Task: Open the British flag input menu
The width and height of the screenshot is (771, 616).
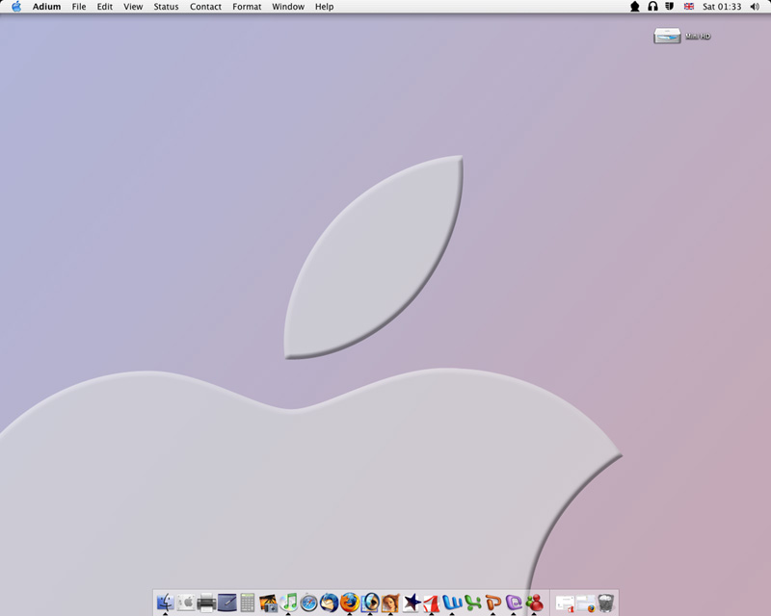Action: (689, 7)
